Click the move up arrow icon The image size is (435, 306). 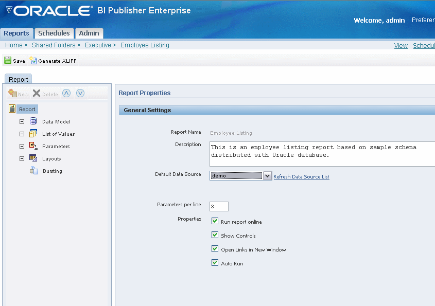pos(66,93)
